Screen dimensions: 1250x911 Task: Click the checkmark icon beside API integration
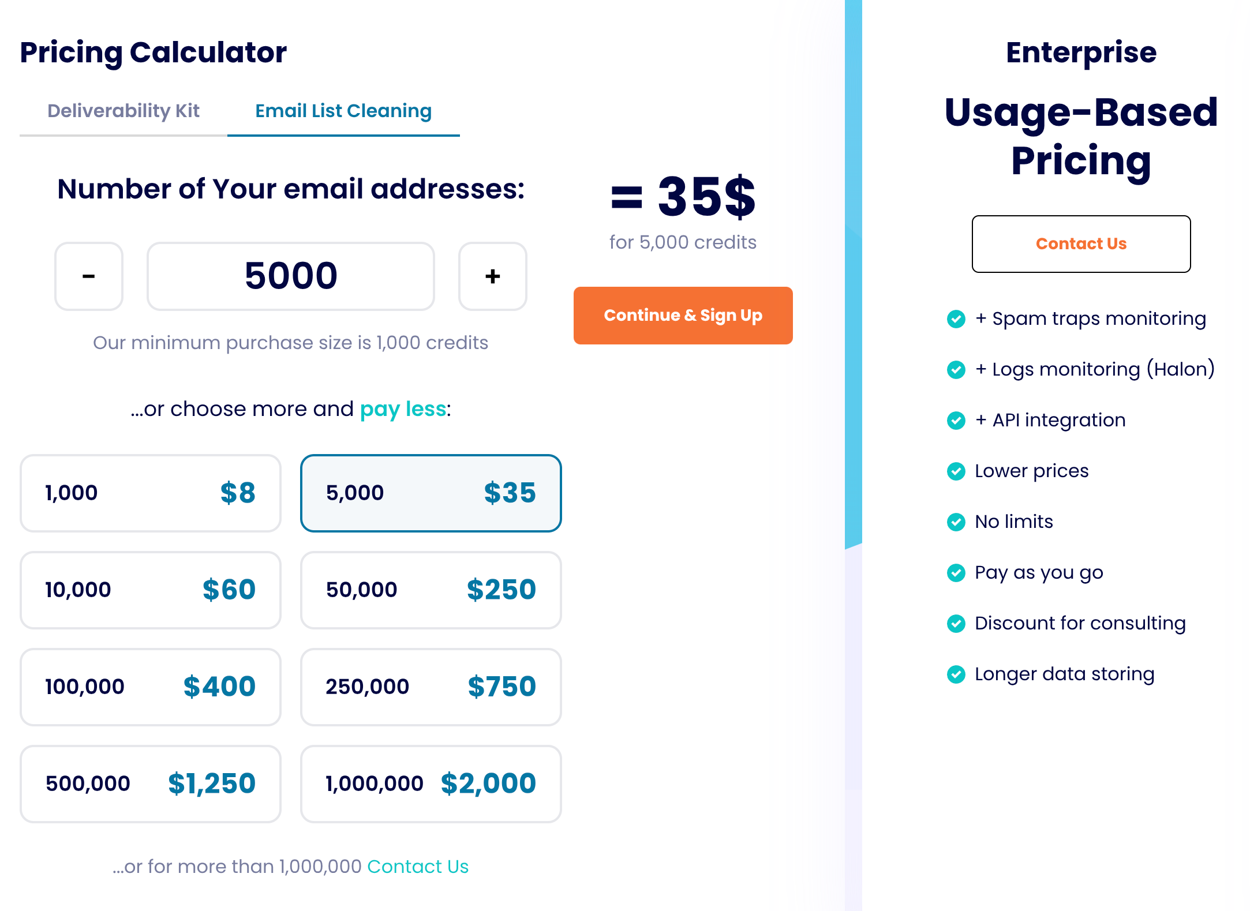(x=956, y=421)
